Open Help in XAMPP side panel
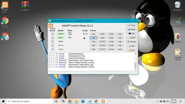 pyautogui.click(x=132, y=46)
